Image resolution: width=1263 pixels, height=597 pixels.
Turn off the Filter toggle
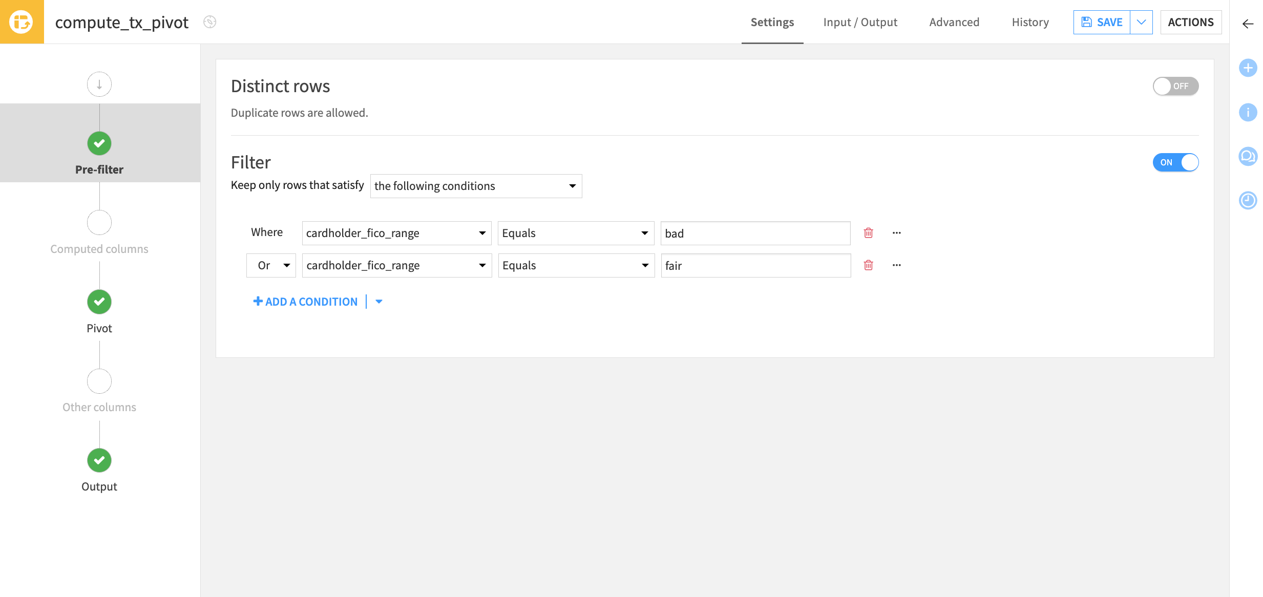(x=1175, y=162)
